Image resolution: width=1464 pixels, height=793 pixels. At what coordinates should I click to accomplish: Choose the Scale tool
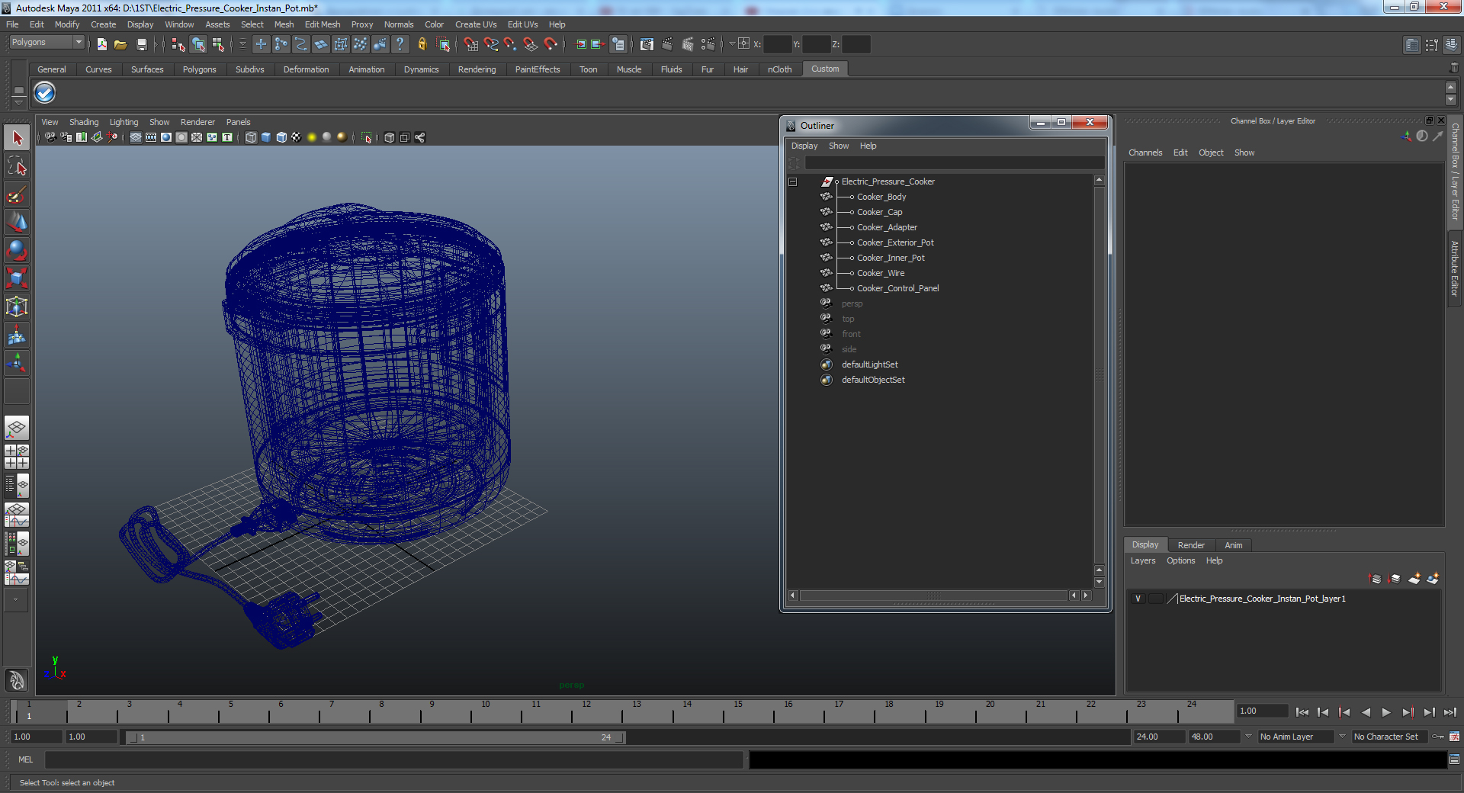point(17,279)
